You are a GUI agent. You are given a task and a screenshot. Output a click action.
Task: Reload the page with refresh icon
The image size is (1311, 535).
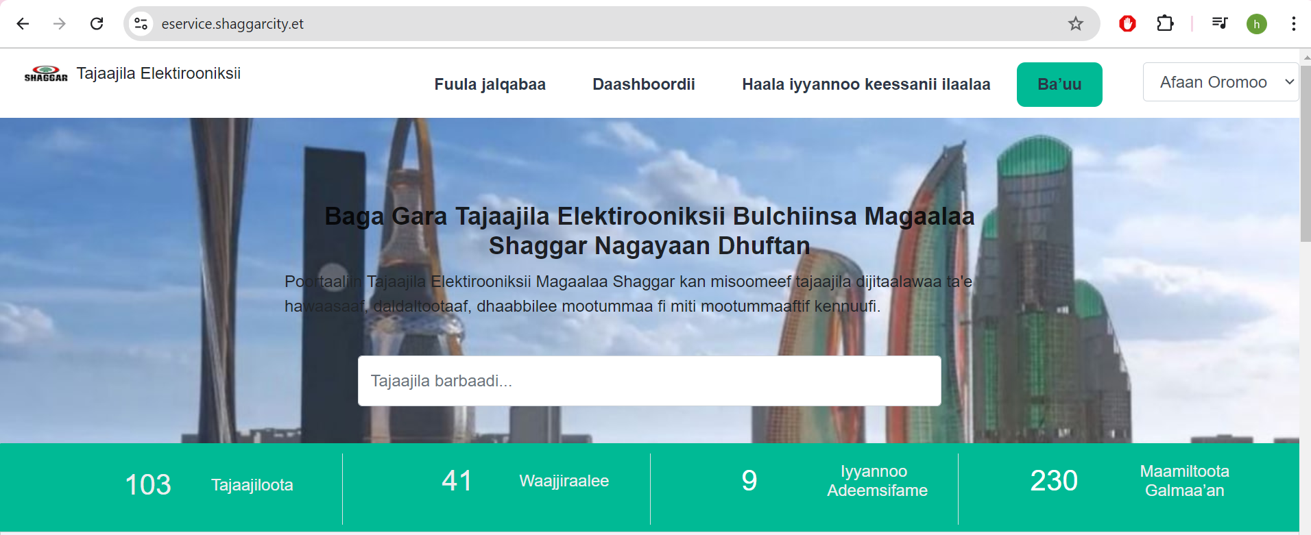coord(97,24)
